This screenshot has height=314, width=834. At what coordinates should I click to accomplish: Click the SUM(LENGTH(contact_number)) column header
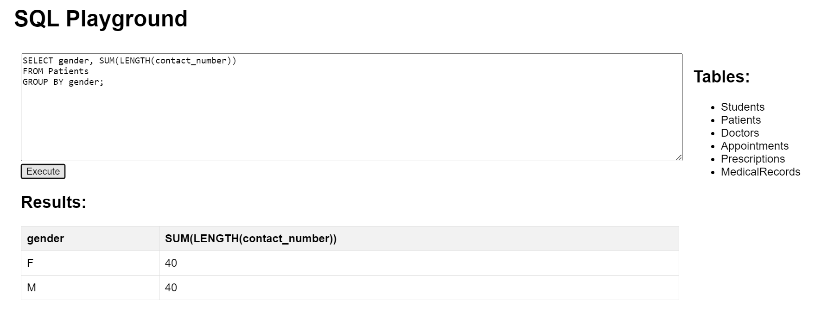coord(250,239)
